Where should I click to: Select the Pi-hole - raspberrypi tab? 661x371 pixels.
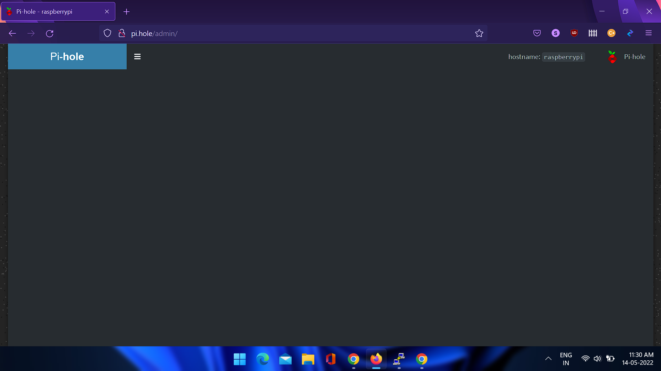[58, 11]
